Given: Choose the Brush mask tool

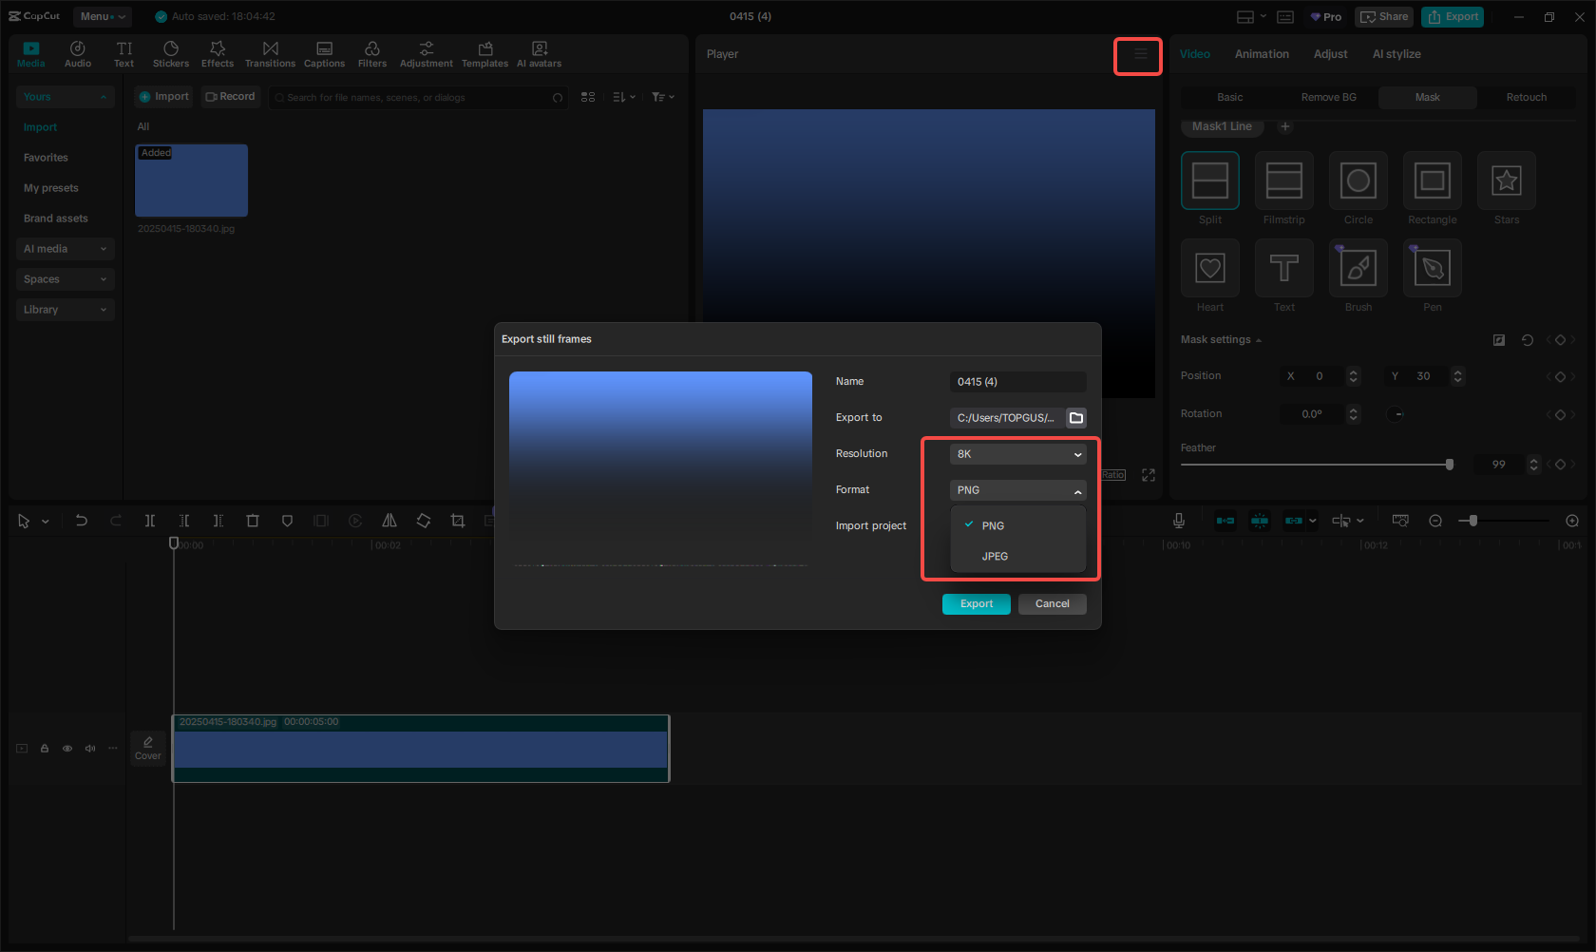Looking at the screenshot, I should pyautogui.click(x=1358, y=268).
